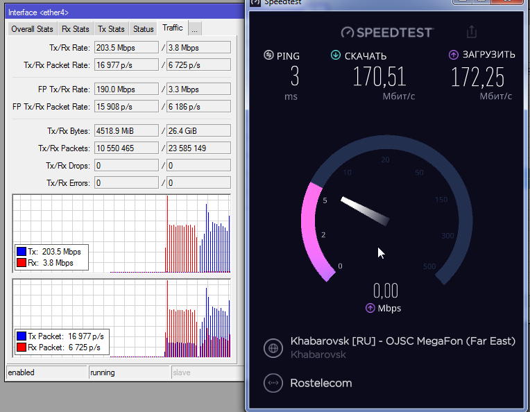The image size is (530, 412).
Task: Click the Rx Packets field 23 585 149
Action: (x=198, y=148)
